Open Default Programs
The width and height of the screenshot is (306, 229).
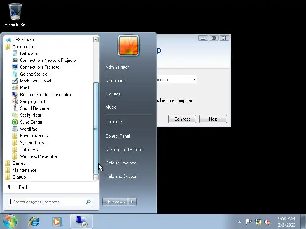(121, 163)
